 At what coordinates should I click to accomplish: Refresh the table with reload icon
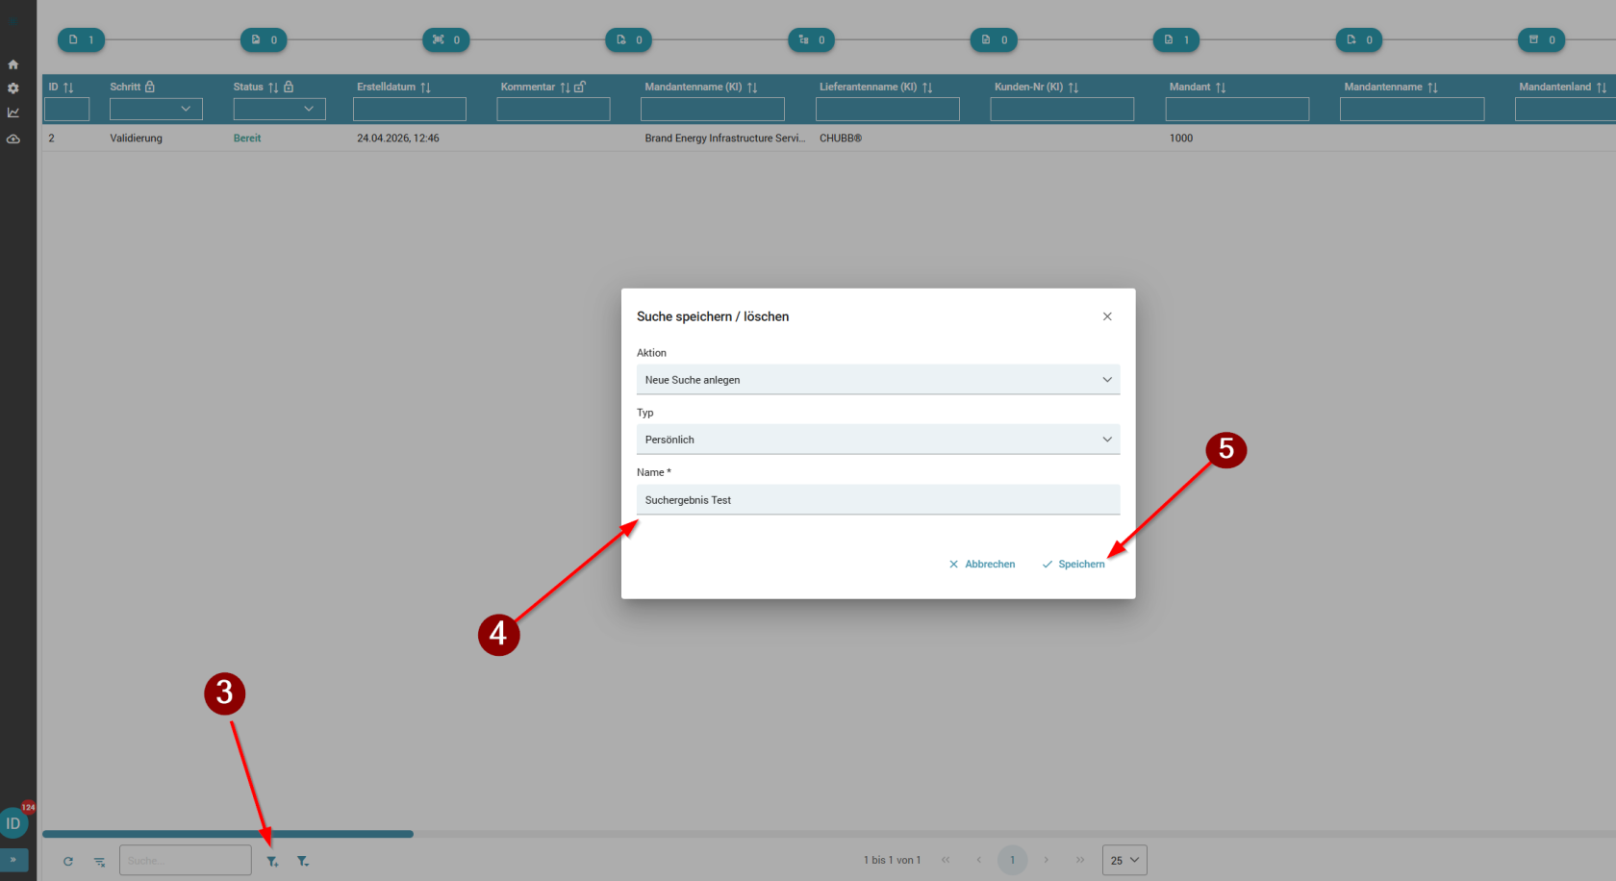[68, 861]
